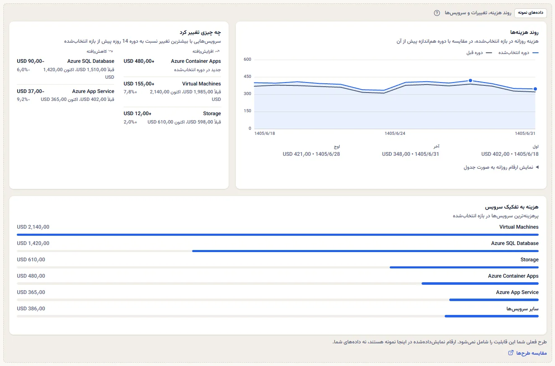Click the last-day stat "USD 348٫00 • 1405/6/31"

click(411, 154)
